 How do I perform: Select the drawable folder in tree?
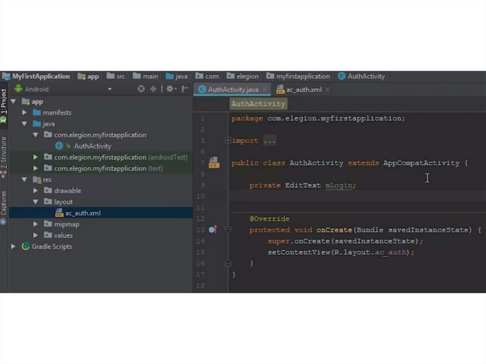tap(67, 191)
